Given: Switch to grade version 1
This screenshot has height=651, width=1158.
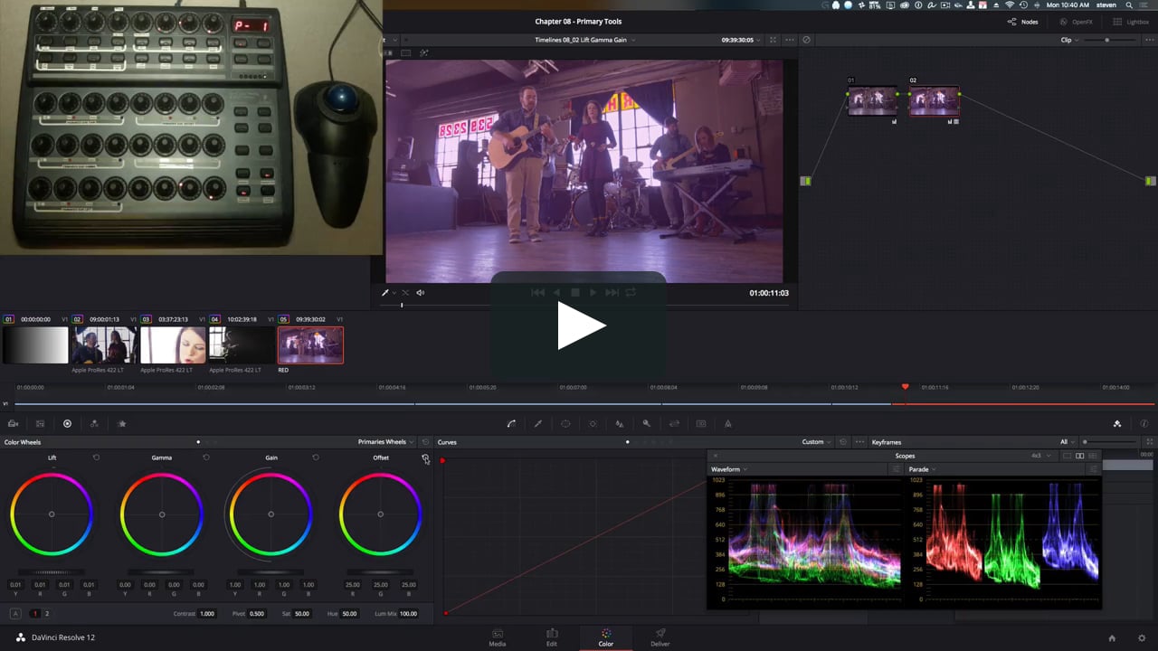Looking at the screenshot, I should [35, 613].
